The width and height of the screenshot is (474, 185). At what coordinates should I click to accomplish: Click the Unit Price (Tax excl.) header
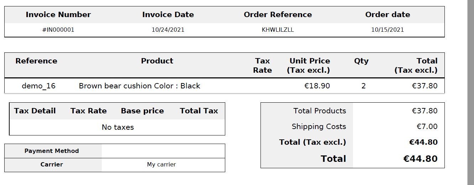tap(309, 66)
